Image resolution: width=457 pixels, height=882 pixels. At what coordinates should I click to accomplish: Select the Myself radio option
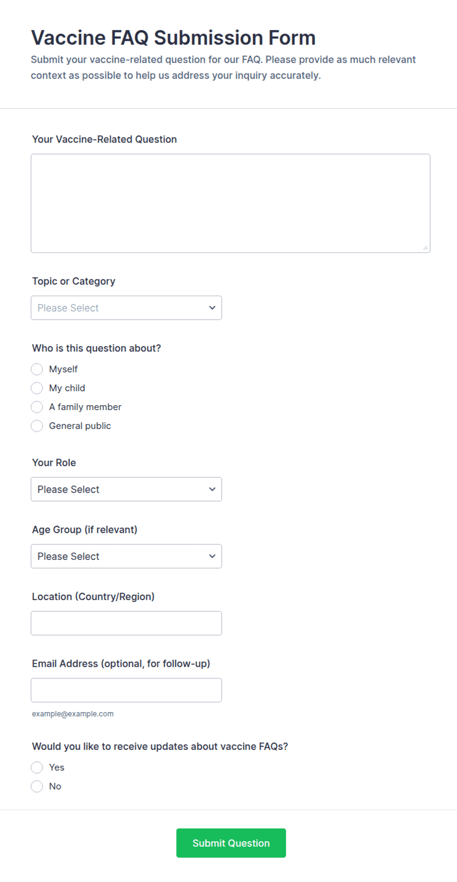coord(37,369)
